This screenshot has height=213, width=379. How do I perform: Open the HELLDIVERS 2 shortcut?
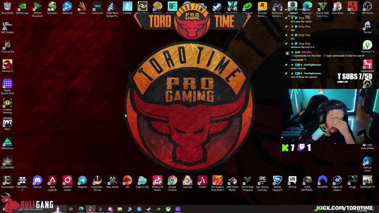coord(23,183)
